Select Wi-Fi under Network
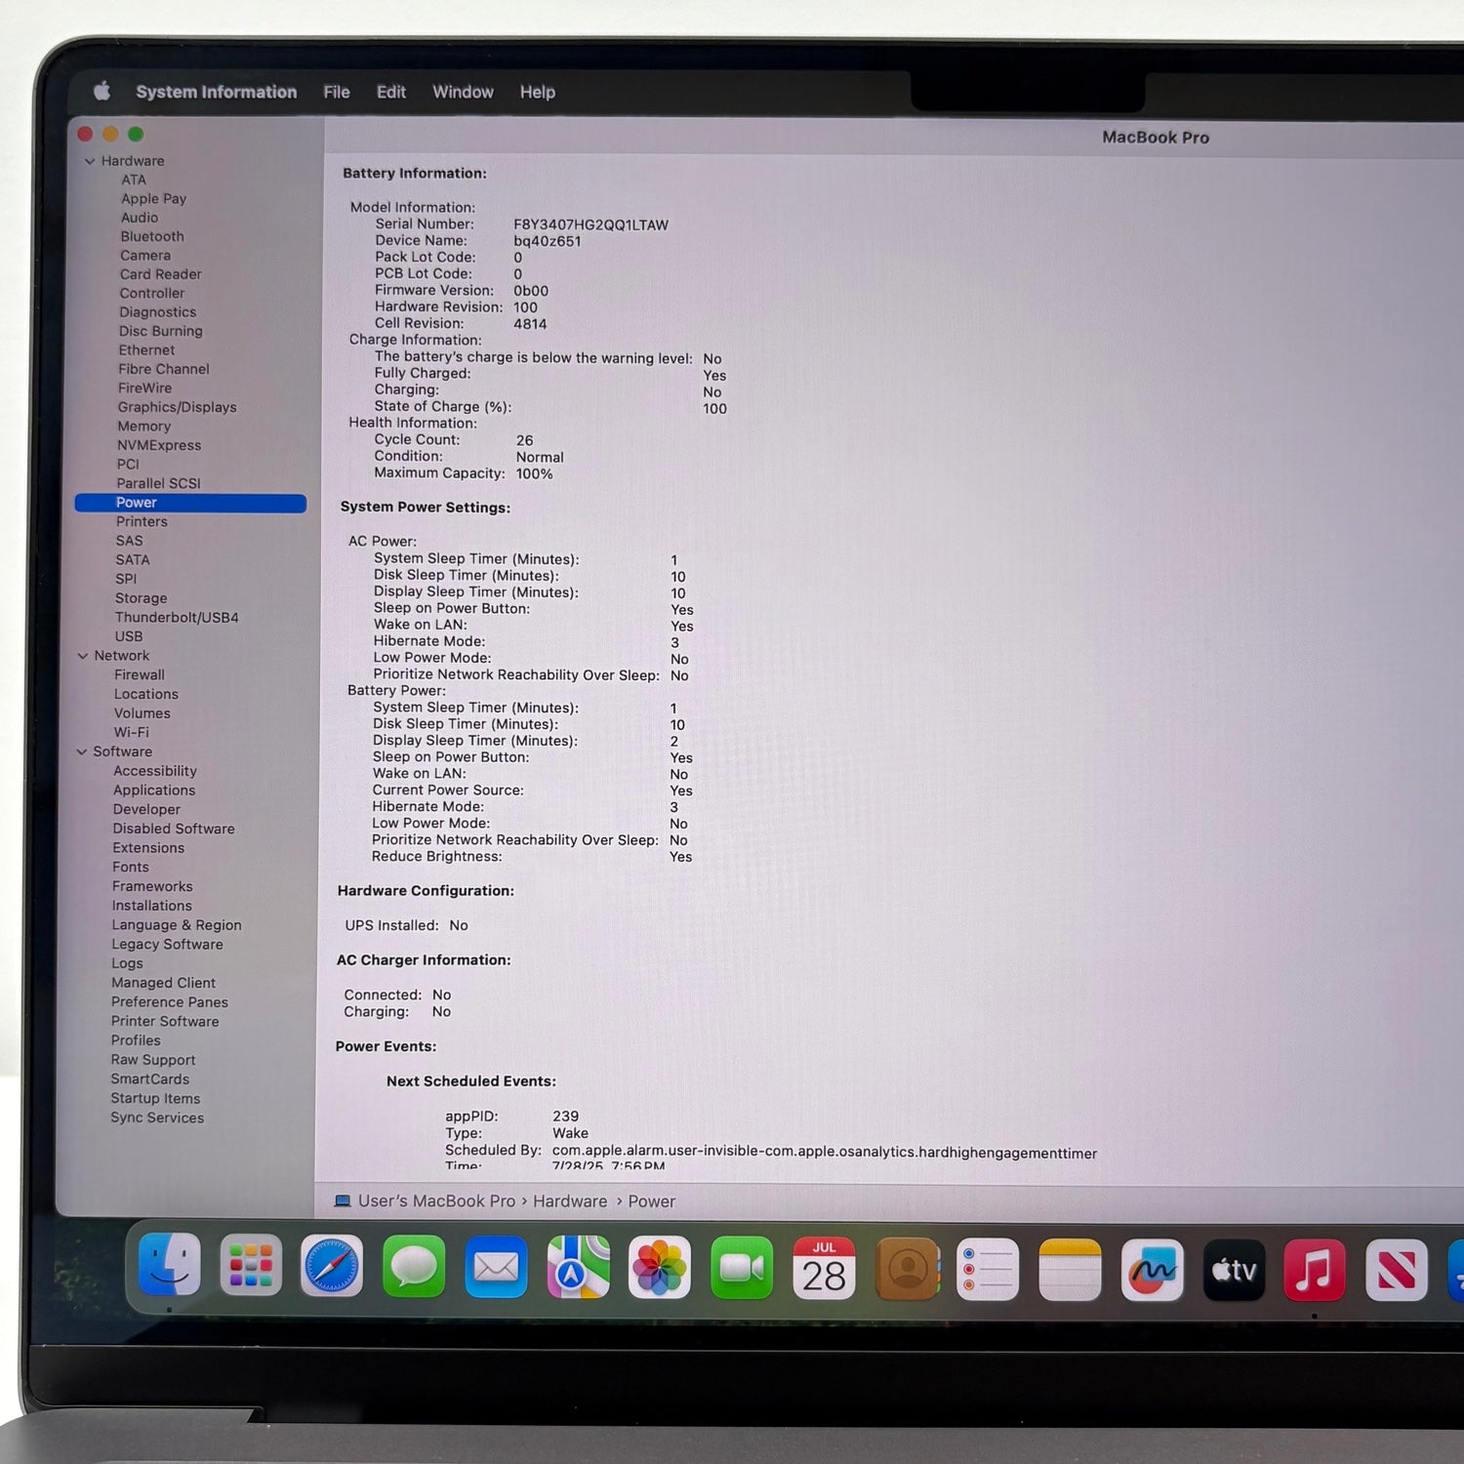This screenshot has width=1464, height=1464. coord(131,732)
